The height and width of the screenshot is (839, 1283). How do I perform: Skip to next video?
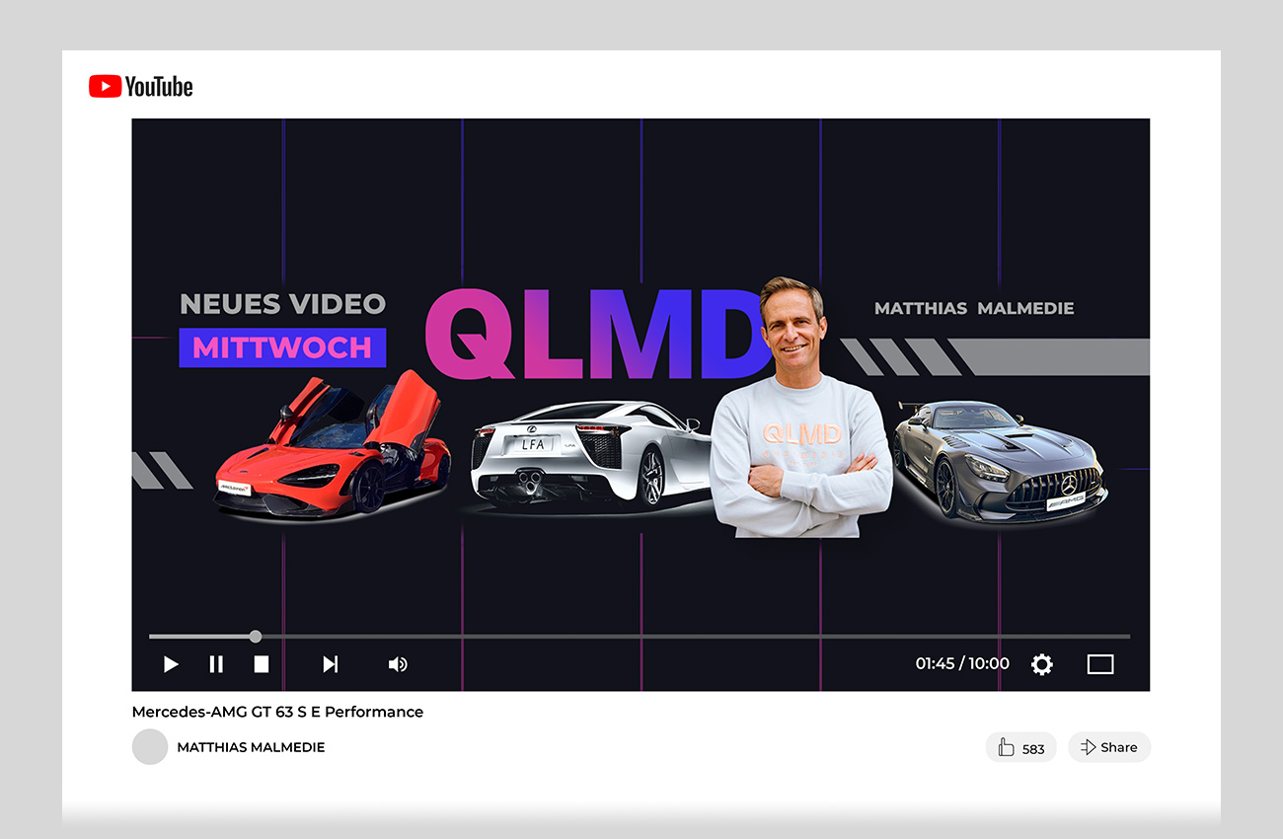tap(331, 664)
